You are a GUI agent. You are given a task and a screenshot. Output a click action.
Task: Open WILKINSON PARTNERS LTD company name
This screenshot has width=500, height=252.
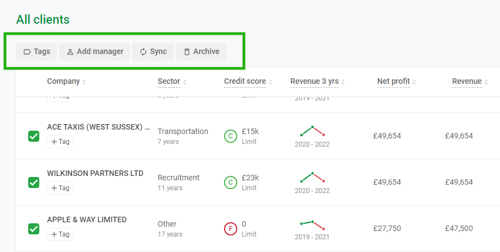point(95,173)
